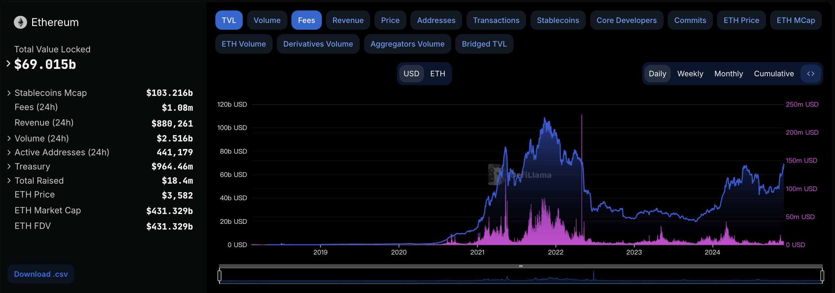Image resolution: width=835 pixels, height=293 pixels.
Task: Click the $2.516b volume value
Action: click(175, 138)
